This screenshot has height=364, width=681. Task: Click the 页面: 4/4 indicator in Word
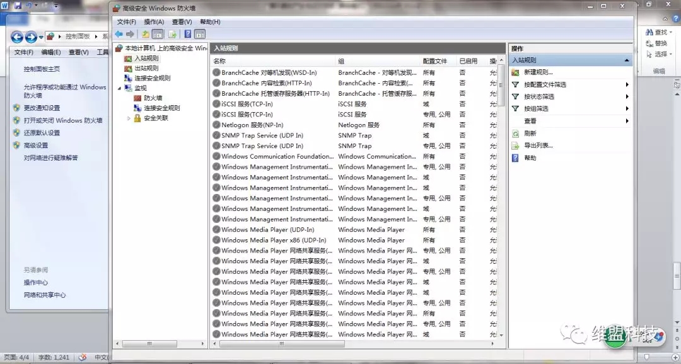click(x=16, y=357)
